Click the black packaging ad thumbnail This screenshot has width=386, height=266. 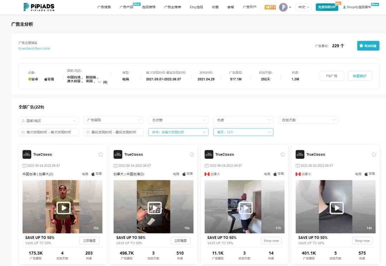pos(153,206)
